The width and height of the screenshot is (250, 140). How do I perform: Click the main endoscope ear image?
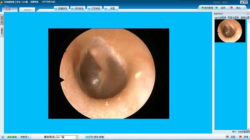(109, 73)
